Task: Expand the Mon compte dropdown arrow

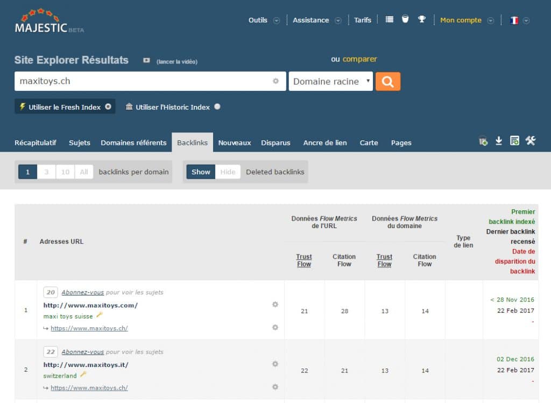Action: coord(491,20)
